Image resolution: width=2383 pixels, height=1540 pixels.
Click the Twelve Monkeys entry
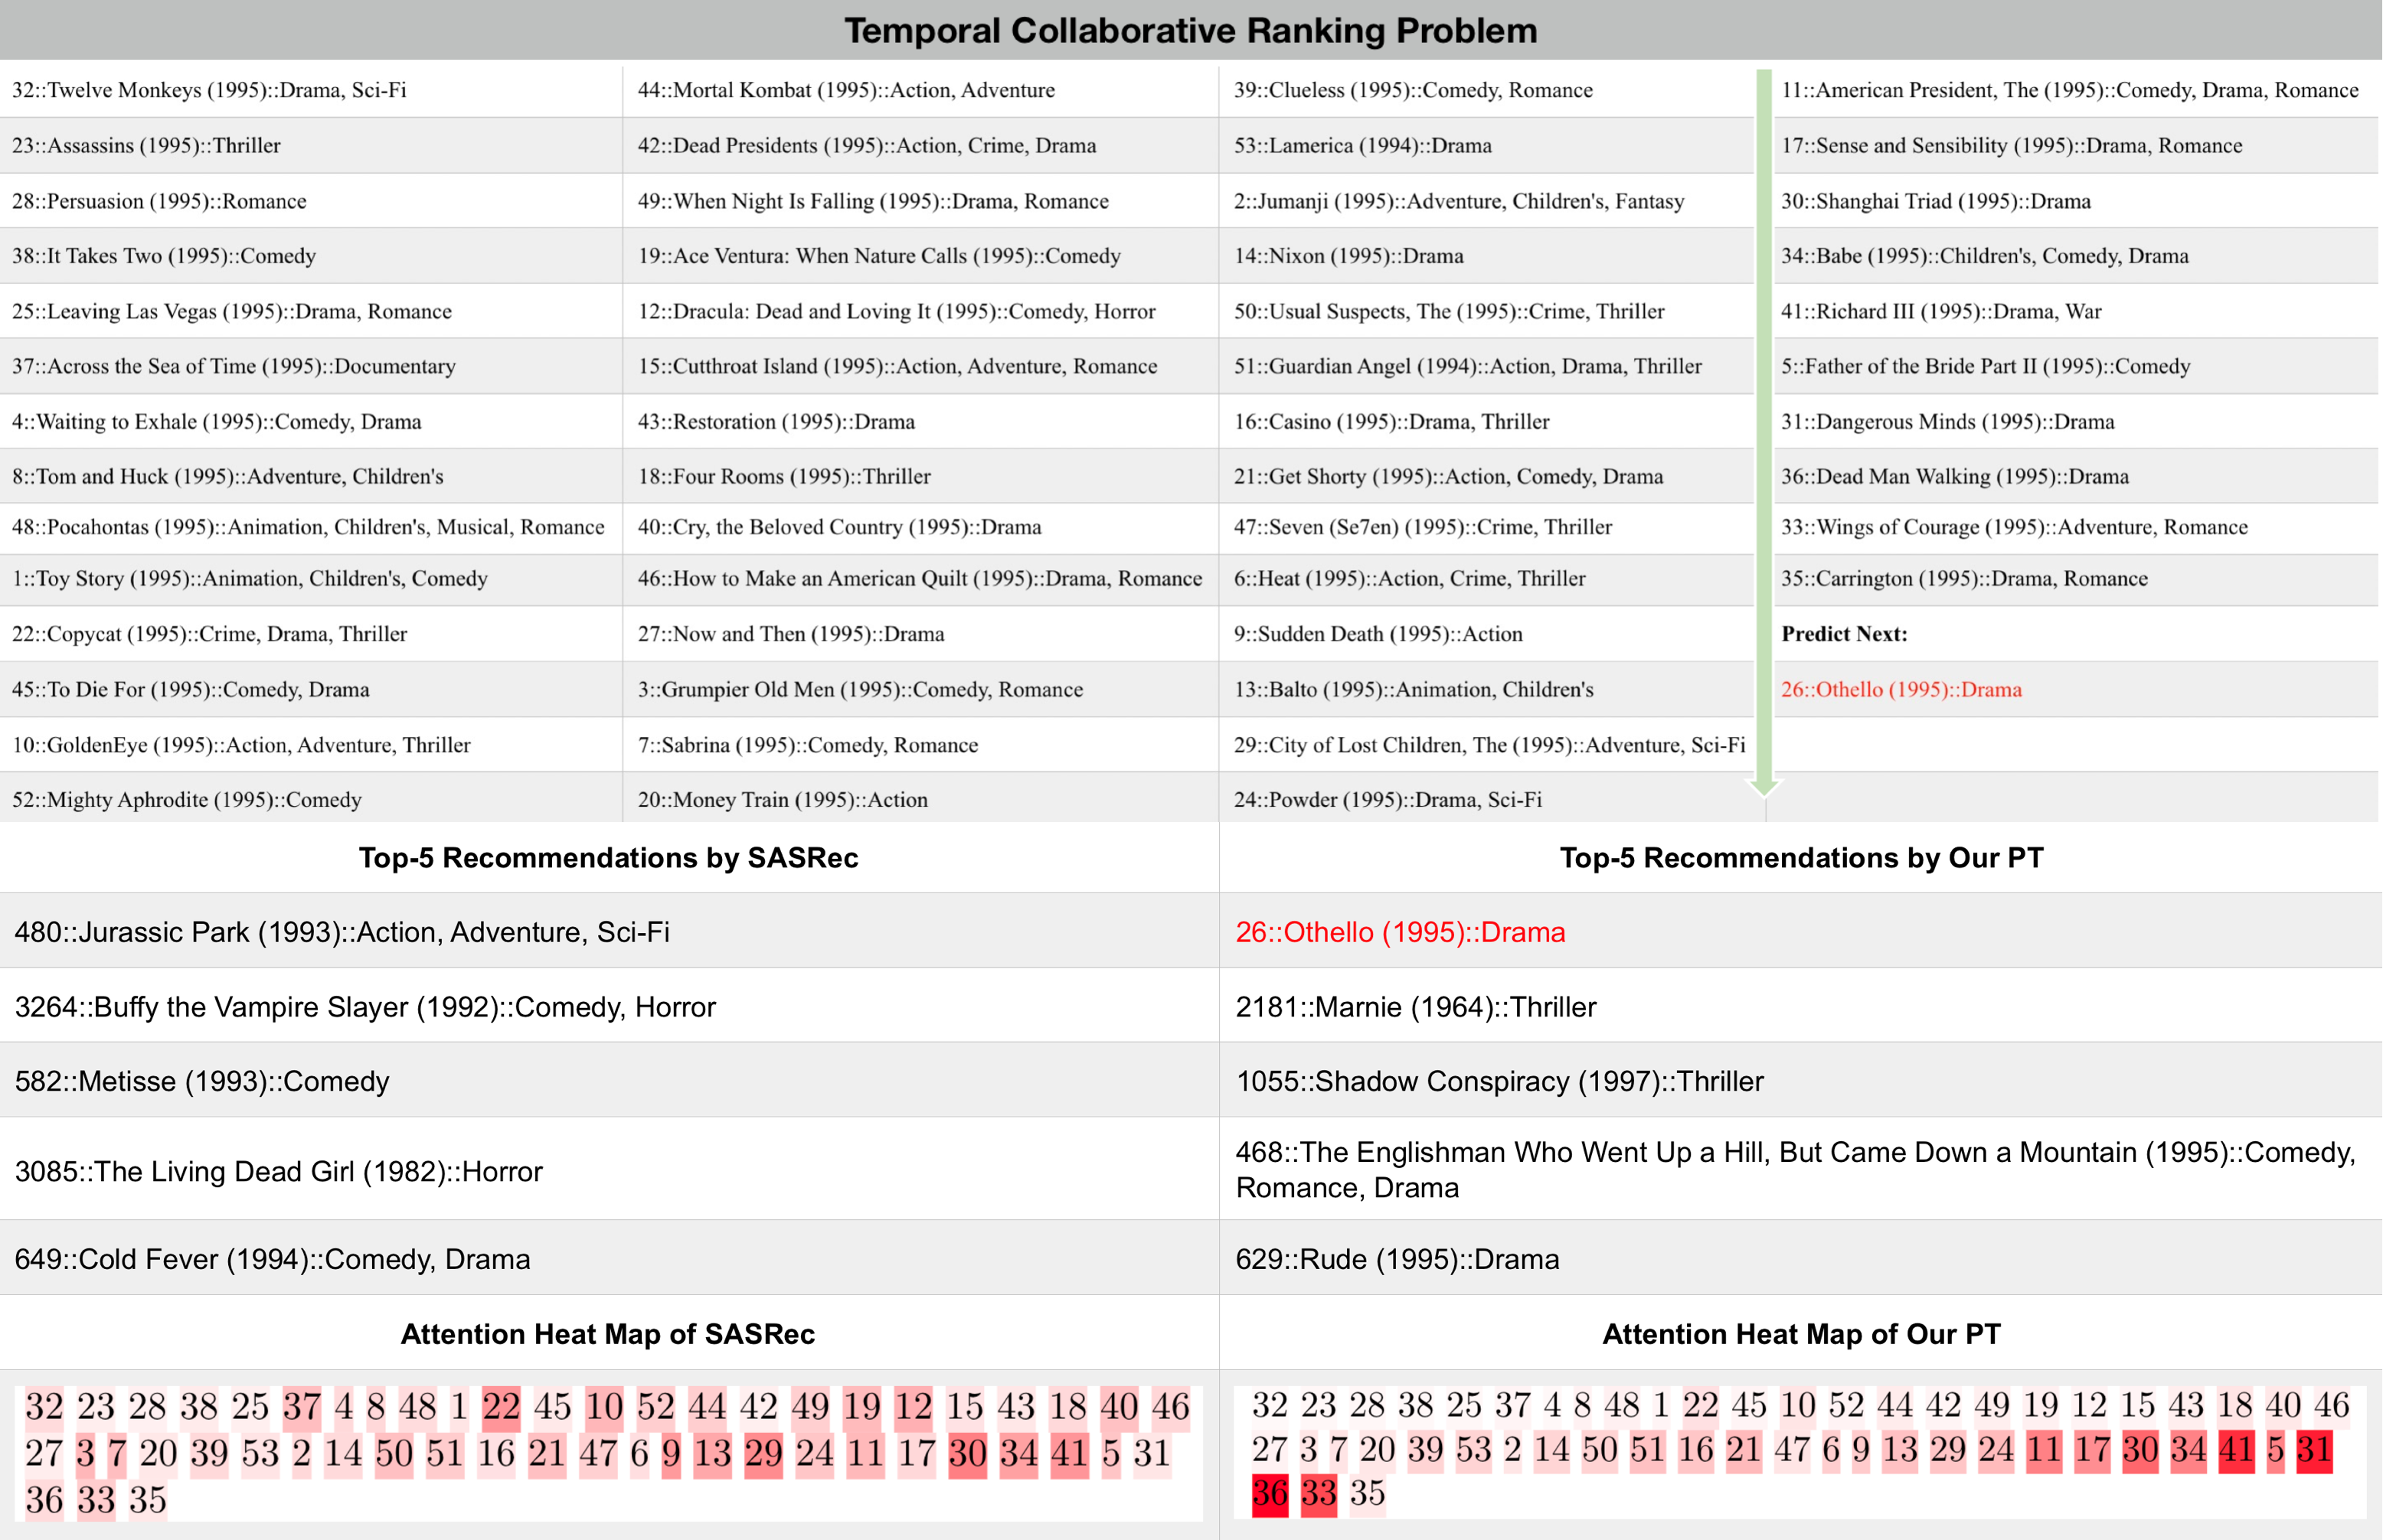(x=209, y=90)
